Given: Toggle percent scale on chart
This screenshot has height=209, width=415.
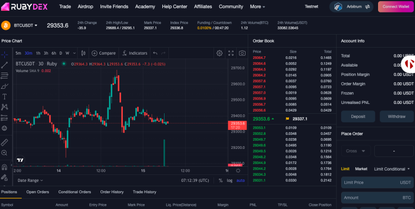Looking at the screenshot, I should point(221,180).
